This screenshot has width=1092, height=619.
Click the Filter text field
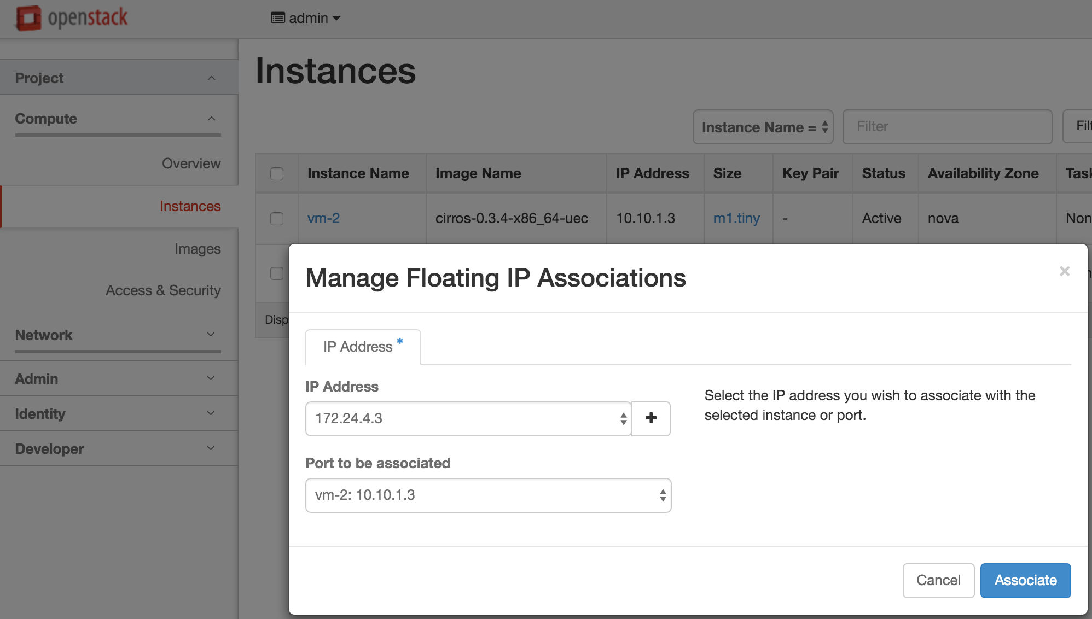pyautogui.click(x=947, y=127)
